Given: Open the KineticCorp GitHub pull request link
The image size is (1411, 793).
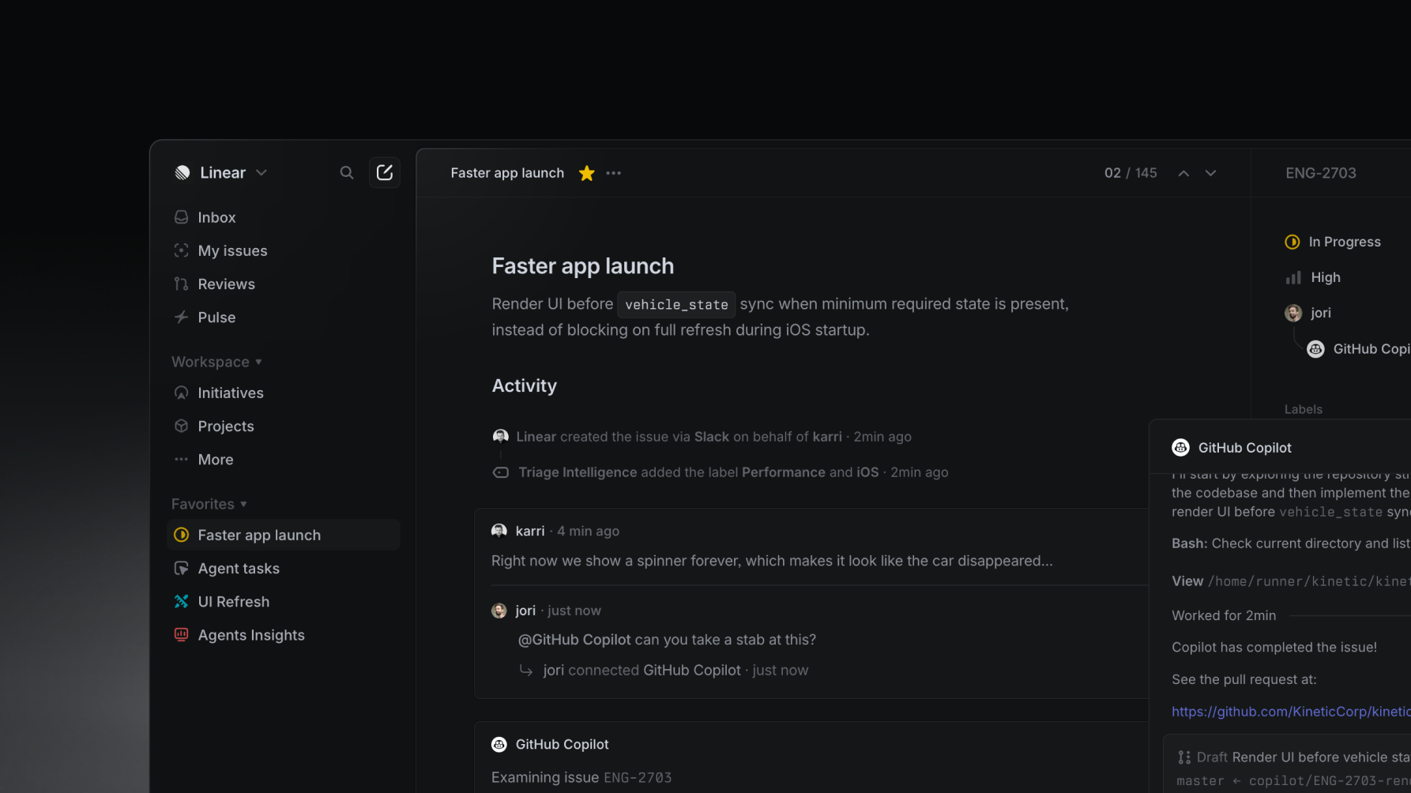Looking at the screenshot, I should pyautogui.click(x=1291, y=712).
